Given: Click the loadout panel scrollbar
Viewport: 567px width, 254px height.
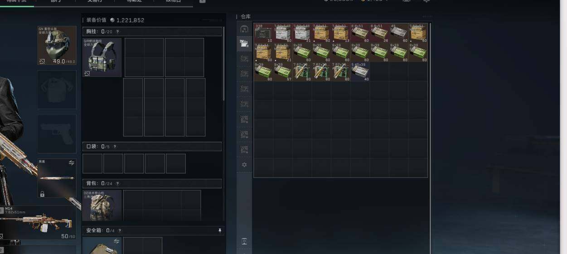Looking at the screenshot, I should click(223, 64).
